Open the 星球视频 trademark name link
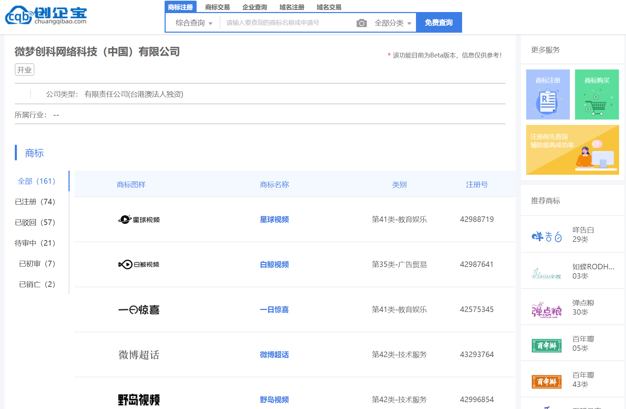This screenshot has width=626, height=409. coord(274,219)
